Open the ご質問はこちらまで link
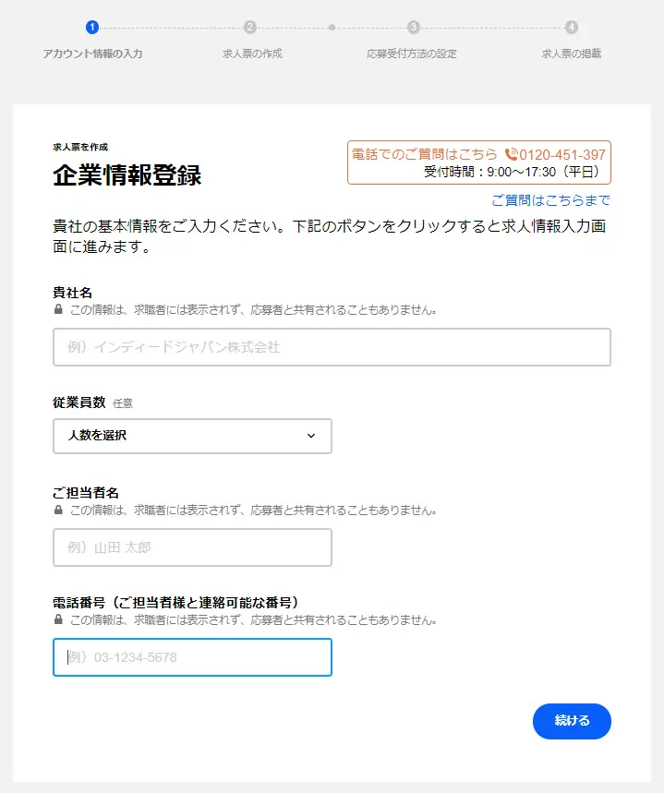664x793 pixels. (550, 200)
